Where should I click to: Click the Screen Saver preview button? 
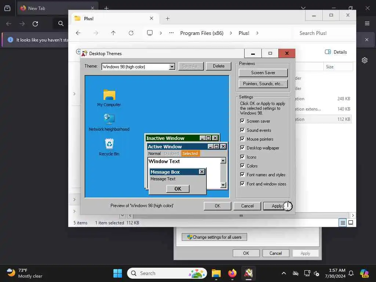pos(263,73)
